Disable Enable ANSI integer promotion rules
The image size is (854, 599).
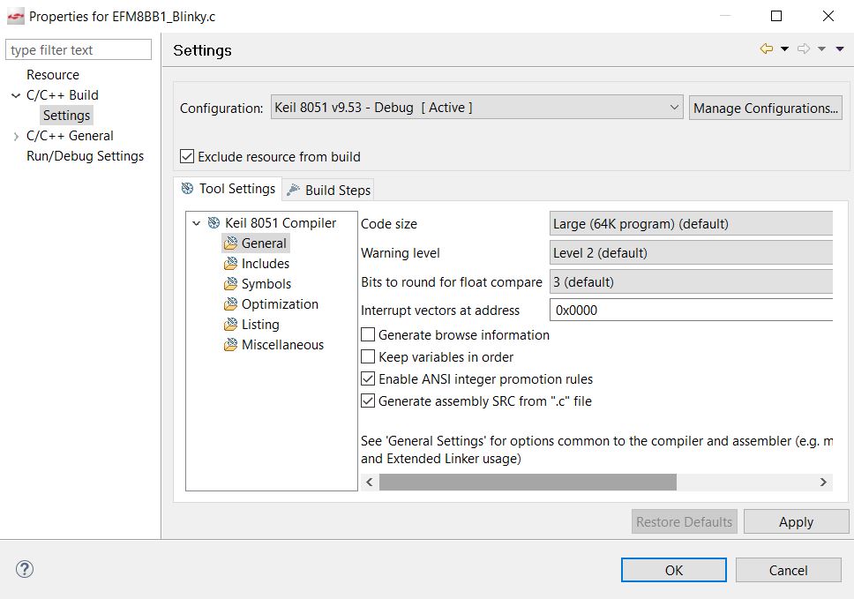pyautogui.click(x=368, y=378)
